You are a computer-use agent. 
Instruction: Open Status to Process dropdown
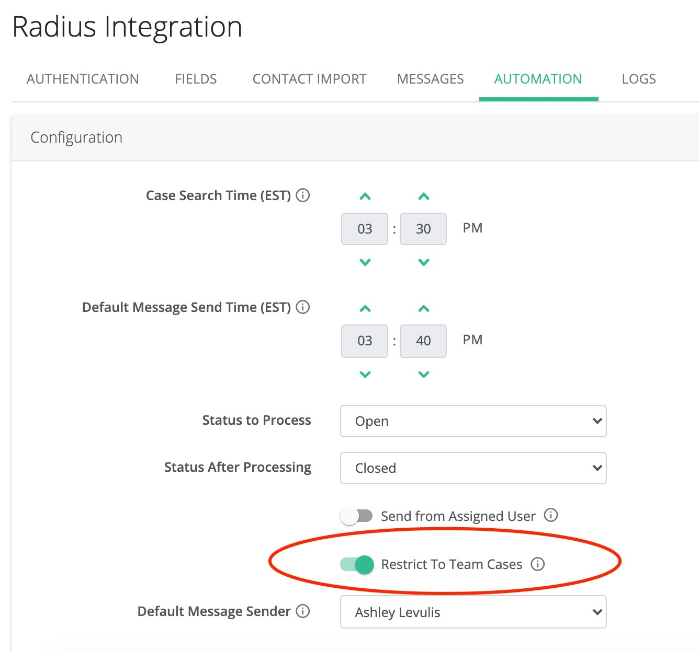coord(473,421)
